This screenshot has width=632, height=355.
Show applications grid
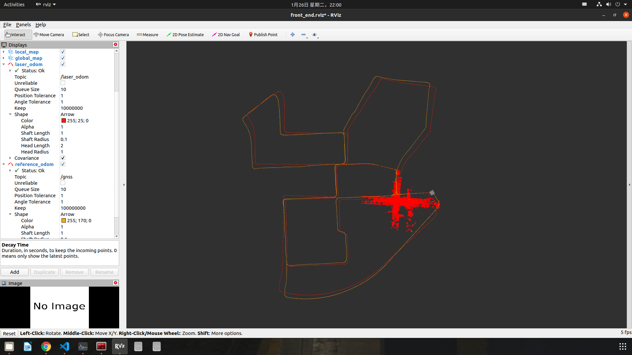coord(622,346)
